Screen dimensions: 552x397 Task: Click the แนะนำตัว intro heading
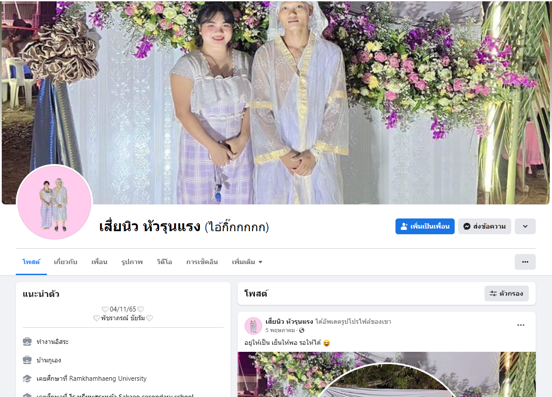coord(41,294)
